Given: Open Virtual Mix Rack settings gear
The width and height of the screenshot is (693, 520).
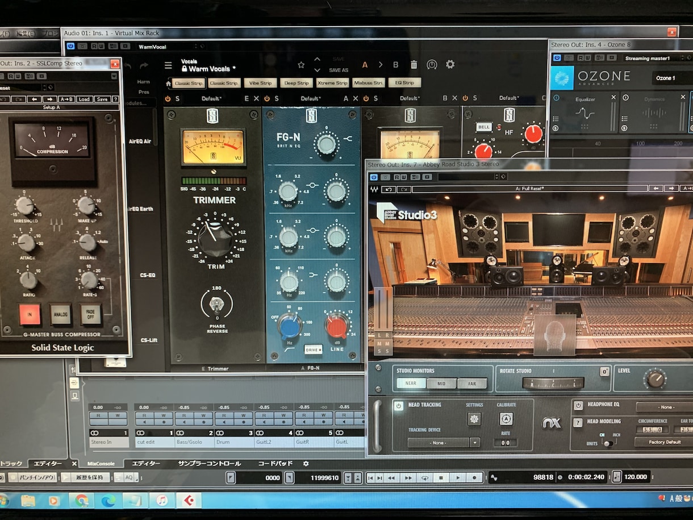Looking at the screenshot, I should [450, 64].
